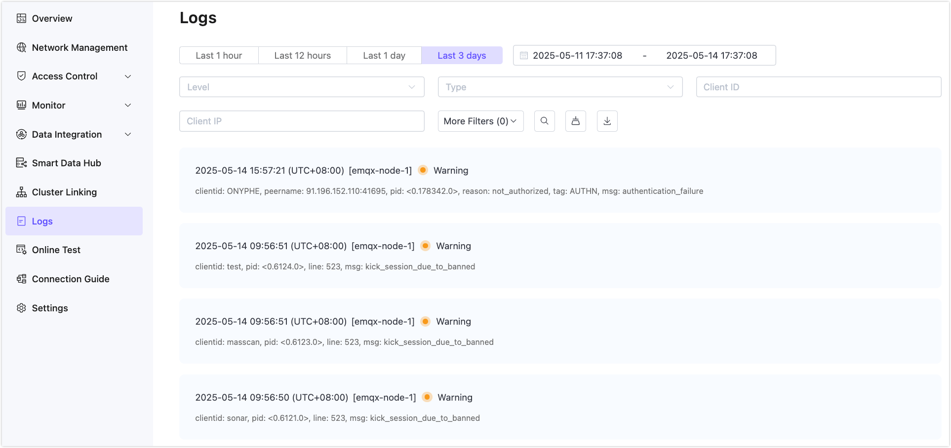Click the download logs icon

(607, 121)
